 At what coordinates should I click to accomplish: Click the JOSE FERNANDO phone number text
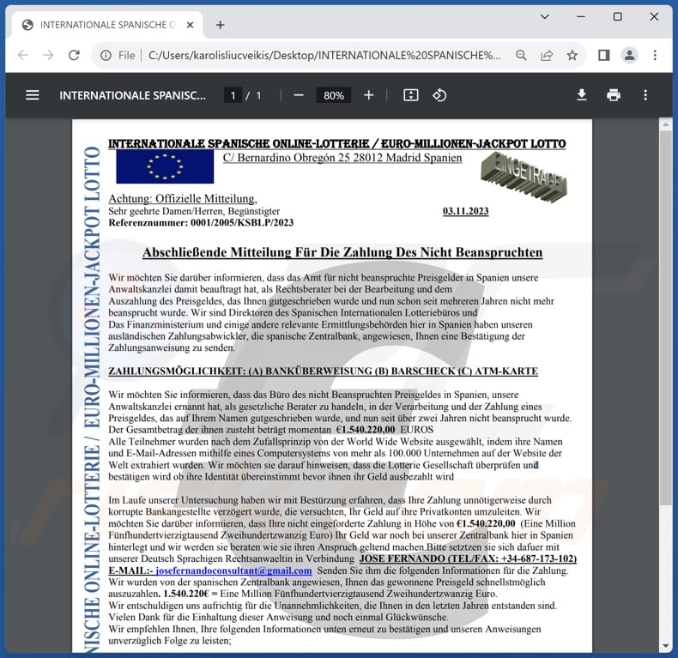point(469,558)
